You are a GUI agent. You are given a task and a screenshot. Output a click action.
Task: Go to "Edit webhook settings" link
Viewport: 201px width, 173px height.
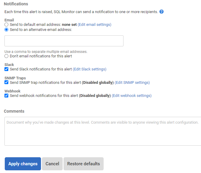[x=132, y=96]
